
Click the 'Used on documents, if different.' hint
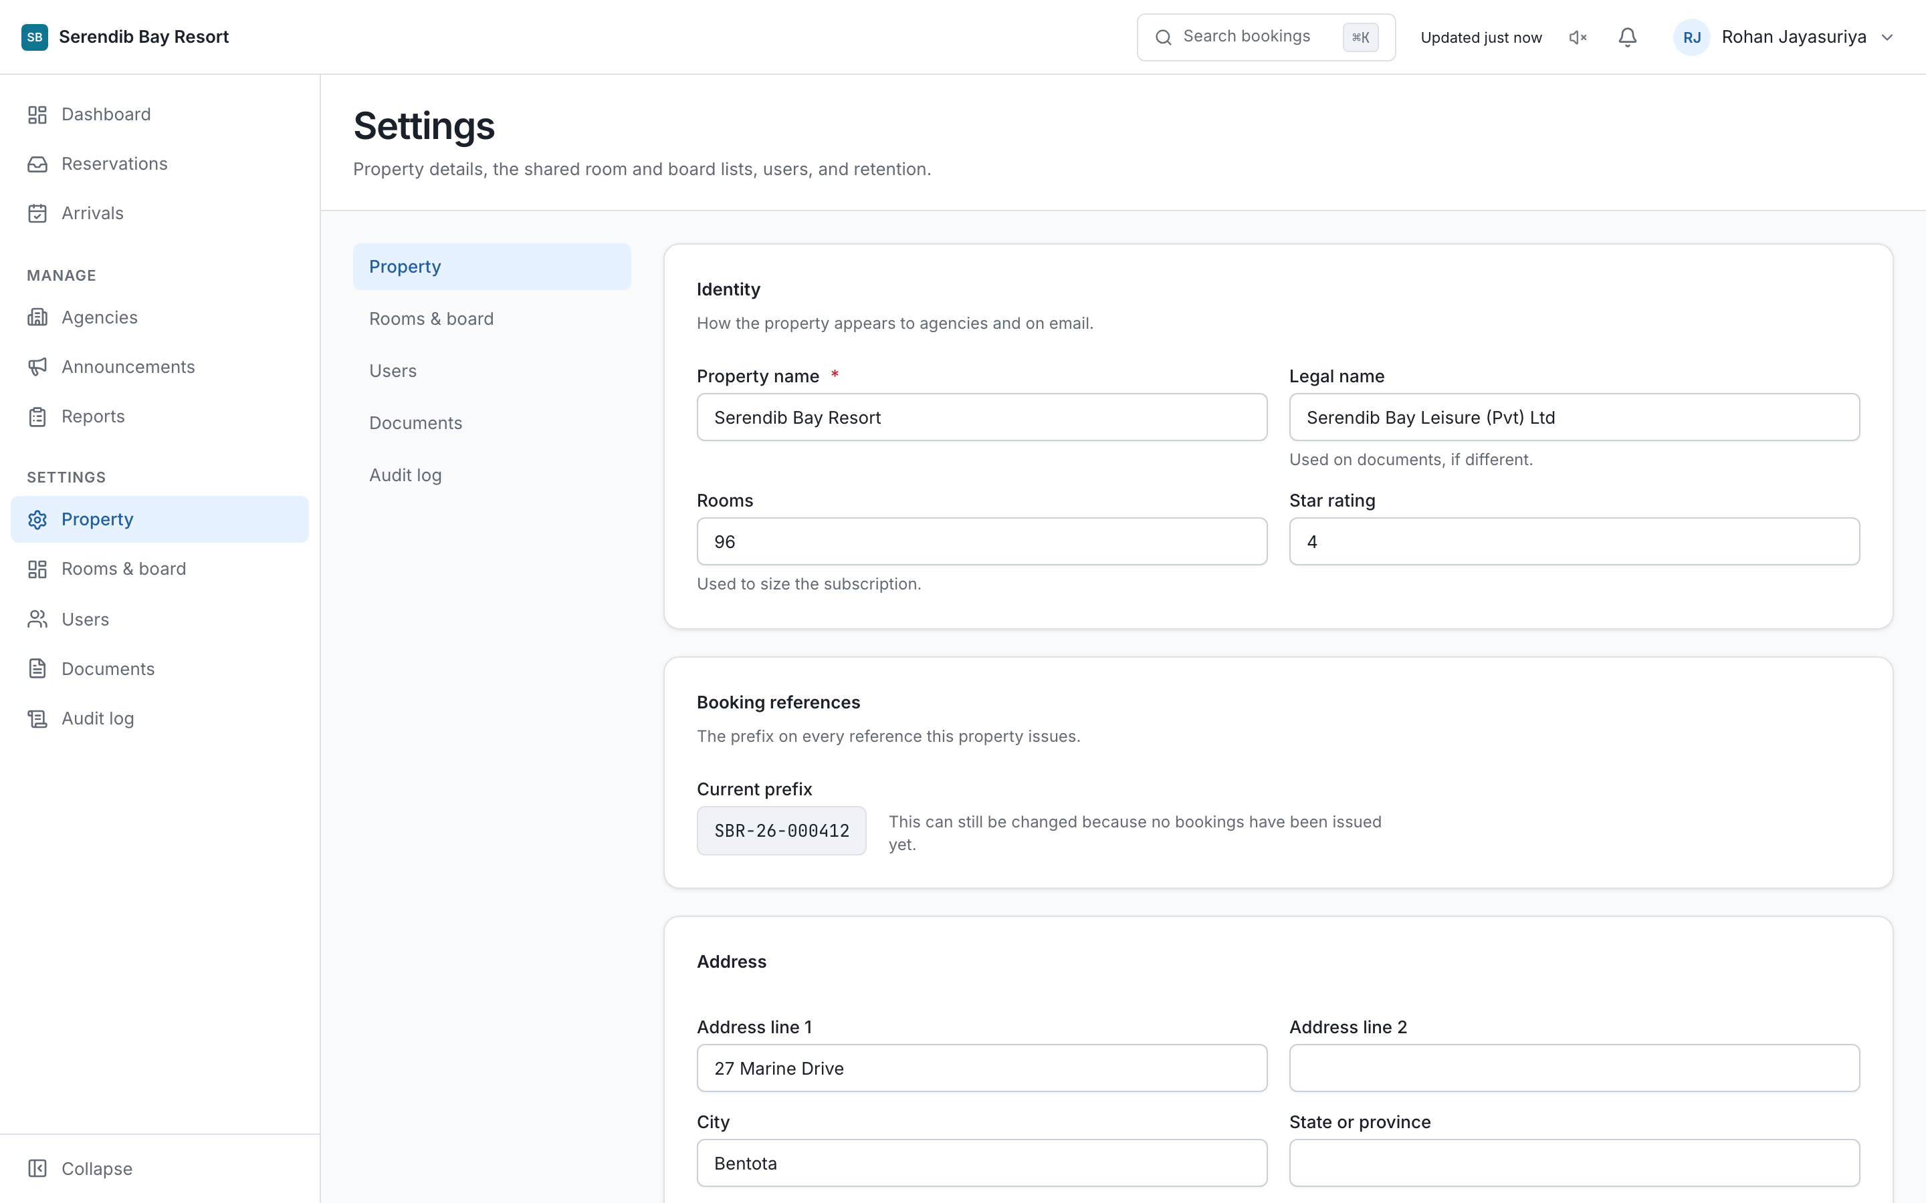point(1410,460)
